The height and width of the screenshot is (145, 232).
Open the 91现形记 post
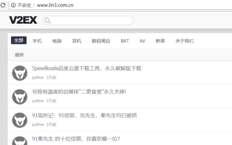point(84,115)
